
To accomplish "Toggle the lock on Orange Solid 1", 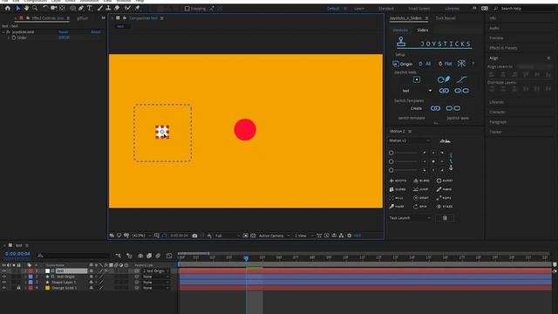I will click(19, 288).
